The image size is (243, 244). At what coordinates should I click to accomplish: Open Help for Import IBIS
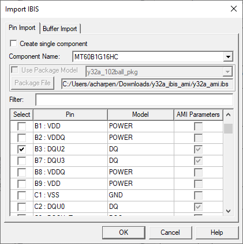point(217,232)
